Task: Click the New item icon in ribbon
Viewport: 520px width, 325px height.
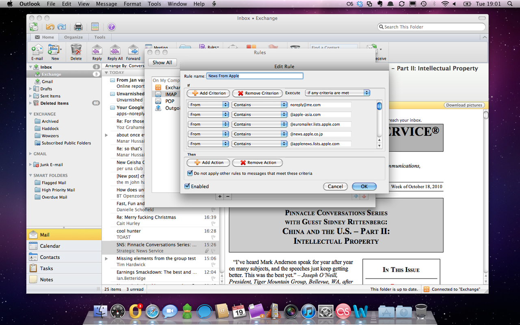Action: (x=54, y=52)
